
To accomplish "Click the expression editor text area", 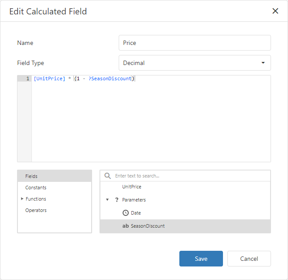I will coord(151,119).
